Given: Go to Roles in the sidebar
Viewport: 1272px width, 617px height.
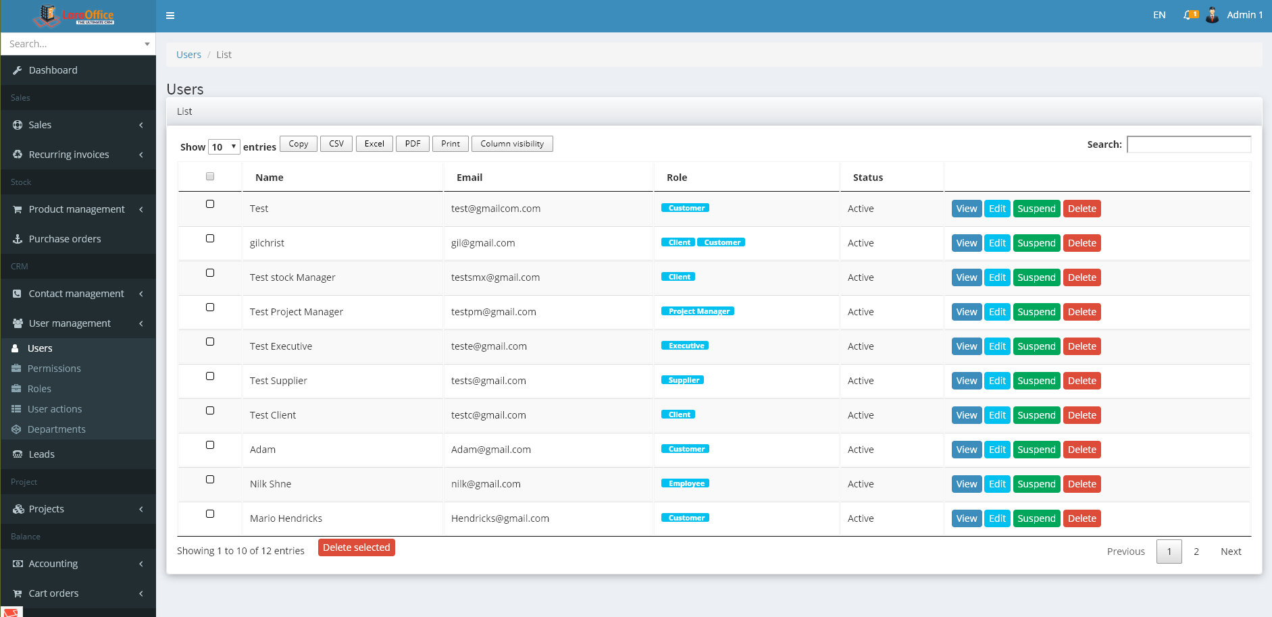Looking at the screenshot, I should (x=39, y=389).
